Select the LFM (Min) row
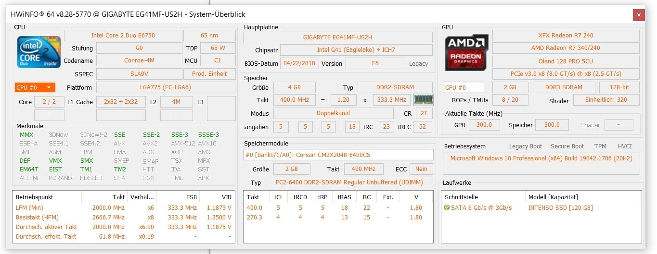This screenshot has width=657, height=254. point(124,208)
